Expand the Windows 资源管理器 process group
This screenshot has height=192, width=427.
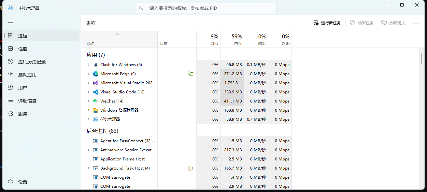coord(88,110)
